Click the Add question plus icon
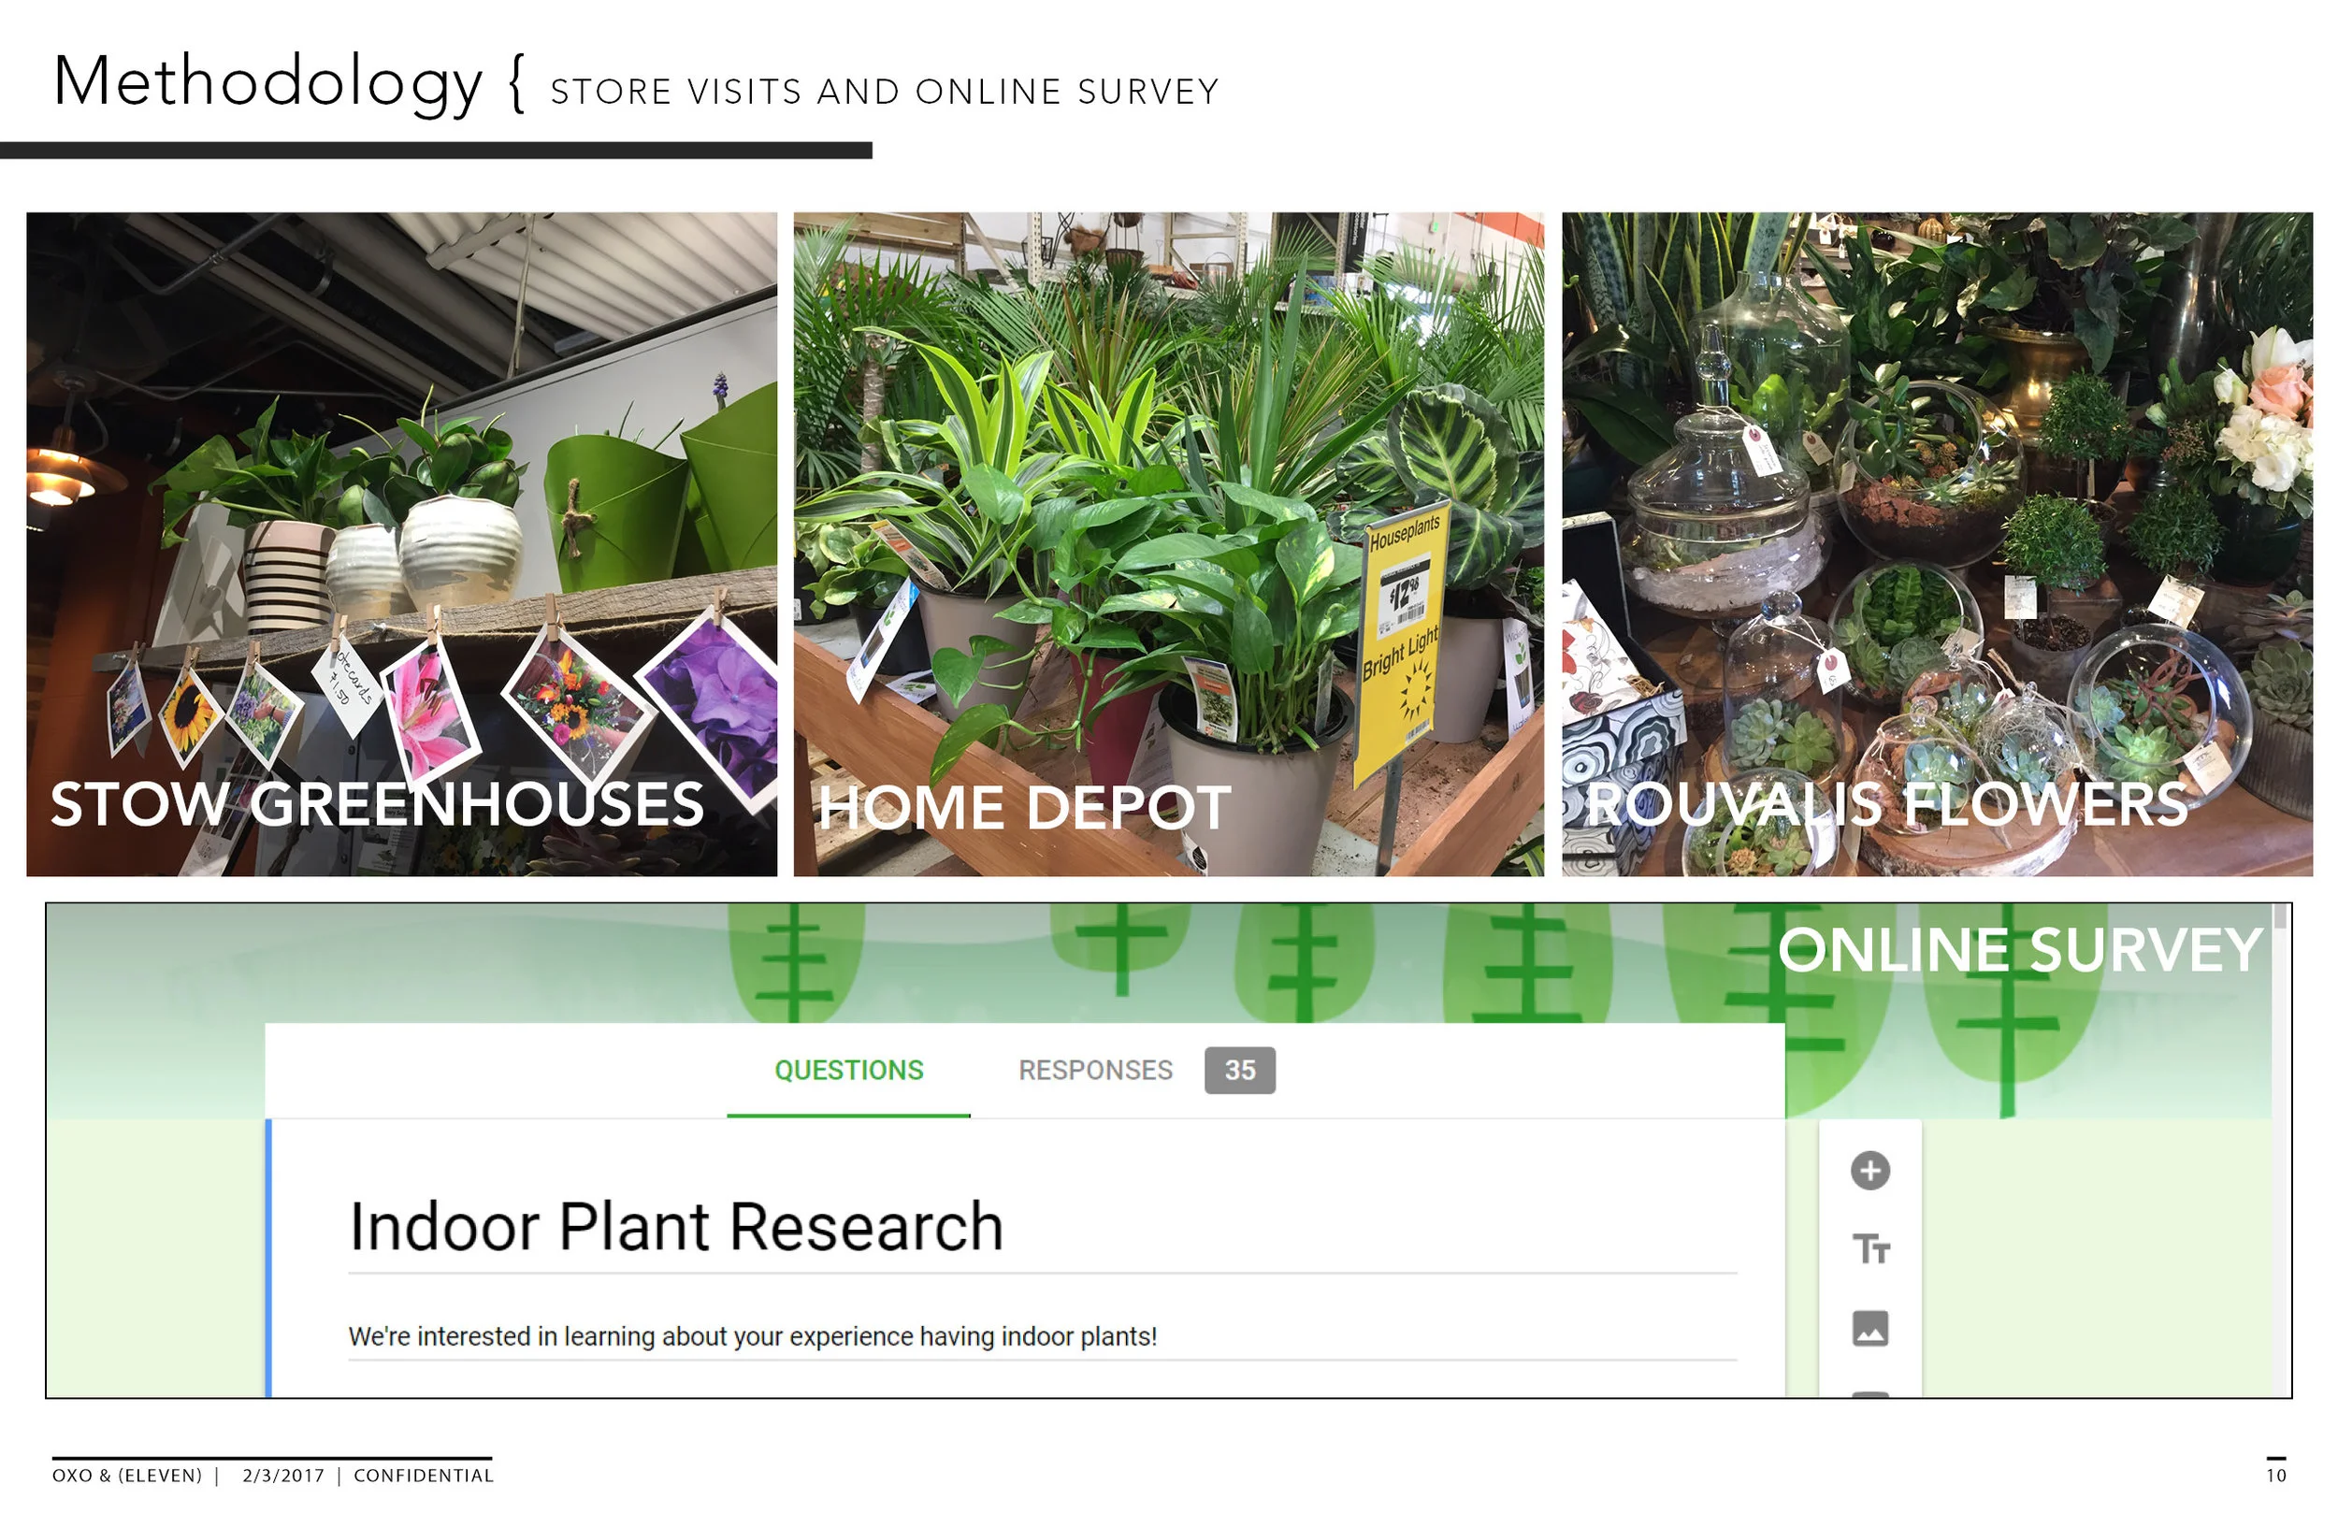 pyautogui.click(x=1869, y=1170)
